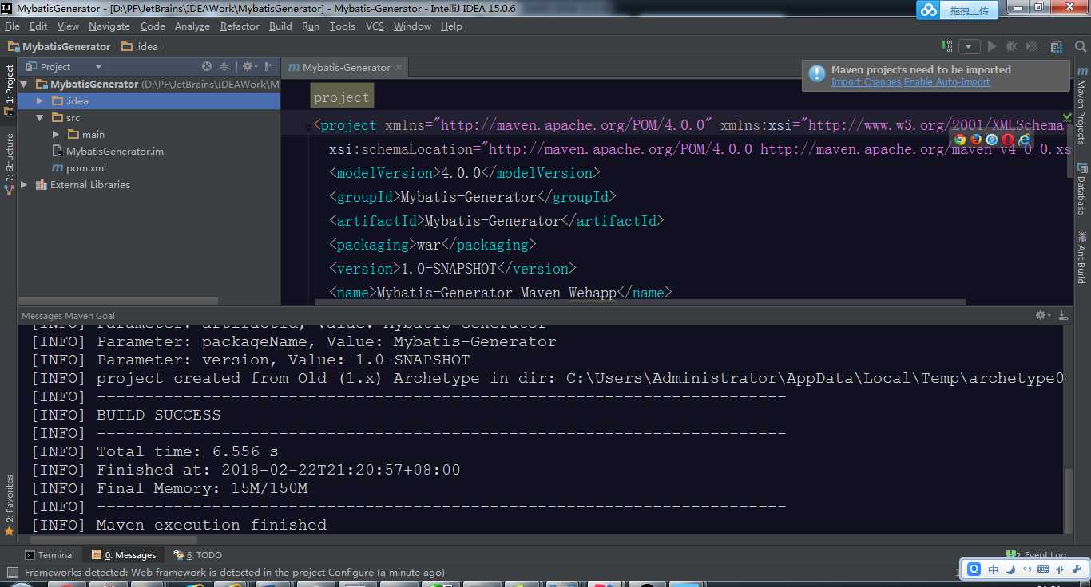The height and width of the screenshot is (587, 1091).
Task: Hide the Messages tool window
Action: point(1063,315)
